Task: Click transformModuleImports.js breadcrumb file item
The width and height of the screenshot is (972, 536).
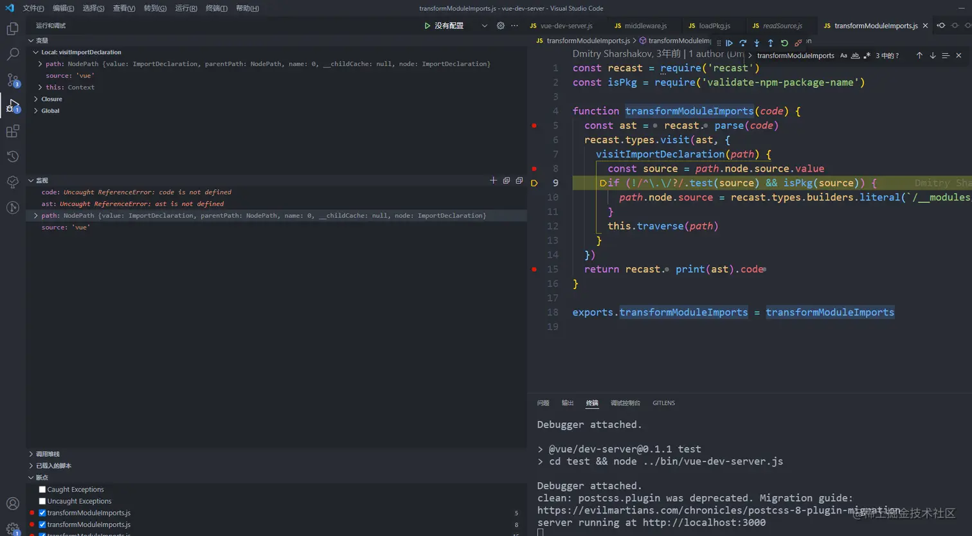Action: 588,40
